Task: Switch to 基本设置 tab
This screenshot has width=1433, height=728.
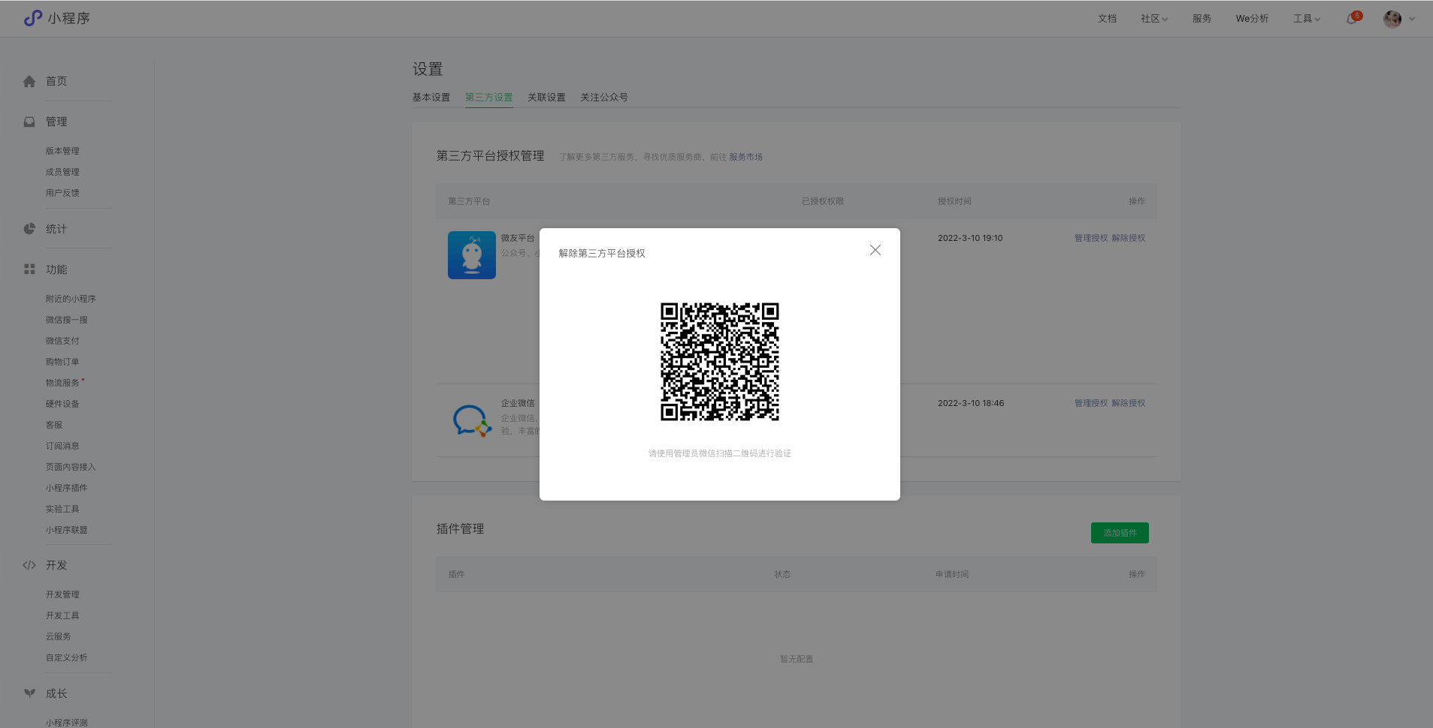Action: point(431,98)
